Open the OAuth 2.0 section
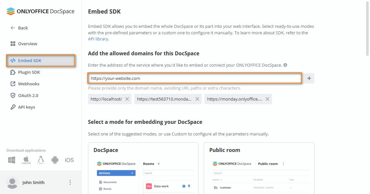 click(x=24, y=95)
